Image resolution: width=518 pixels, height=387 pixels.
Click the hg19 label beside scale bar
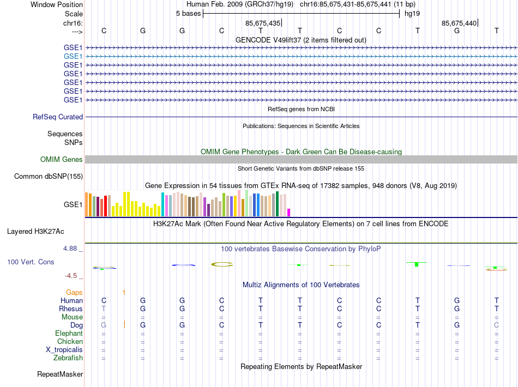[x=412, y=14]
